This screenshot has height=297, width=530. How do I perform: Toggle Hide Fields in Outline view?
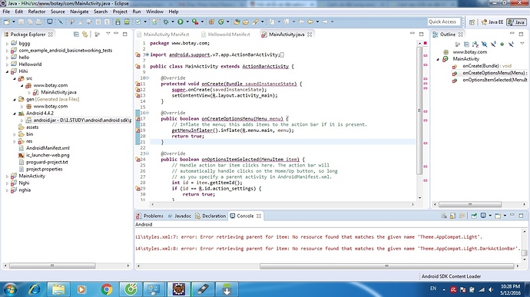(484, 45)
